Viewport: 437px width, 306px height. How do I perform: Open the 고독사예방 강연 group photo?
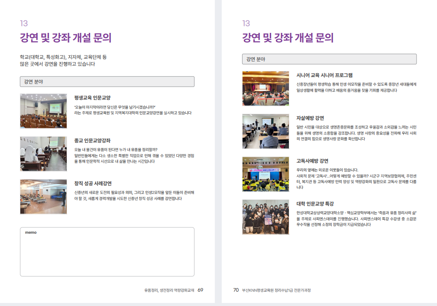click(x=265, y=174)
